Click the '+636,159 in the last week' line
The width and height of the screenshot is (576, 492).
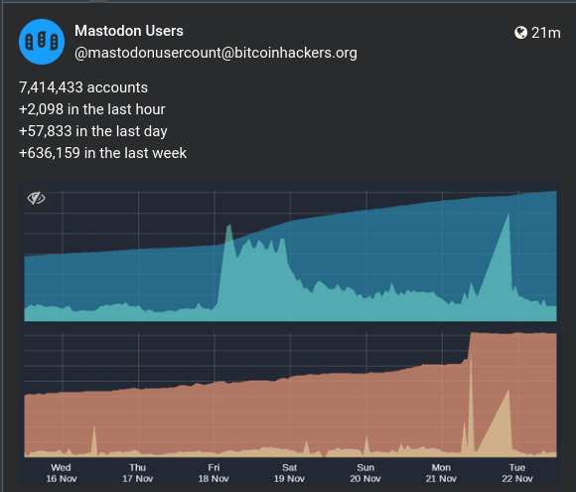(103, 153)
